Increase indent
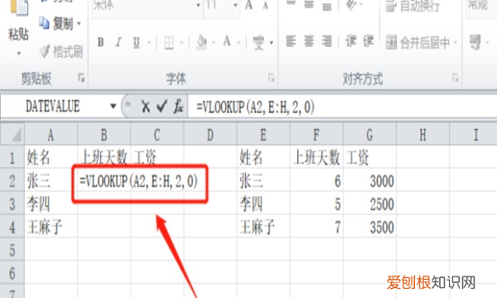This screenshot has width=497, height=298. coord(368,41)
